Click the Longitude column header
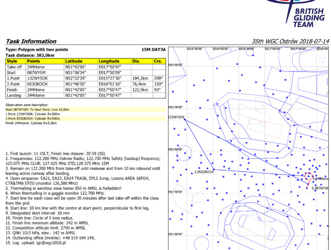 coord(109,61)
